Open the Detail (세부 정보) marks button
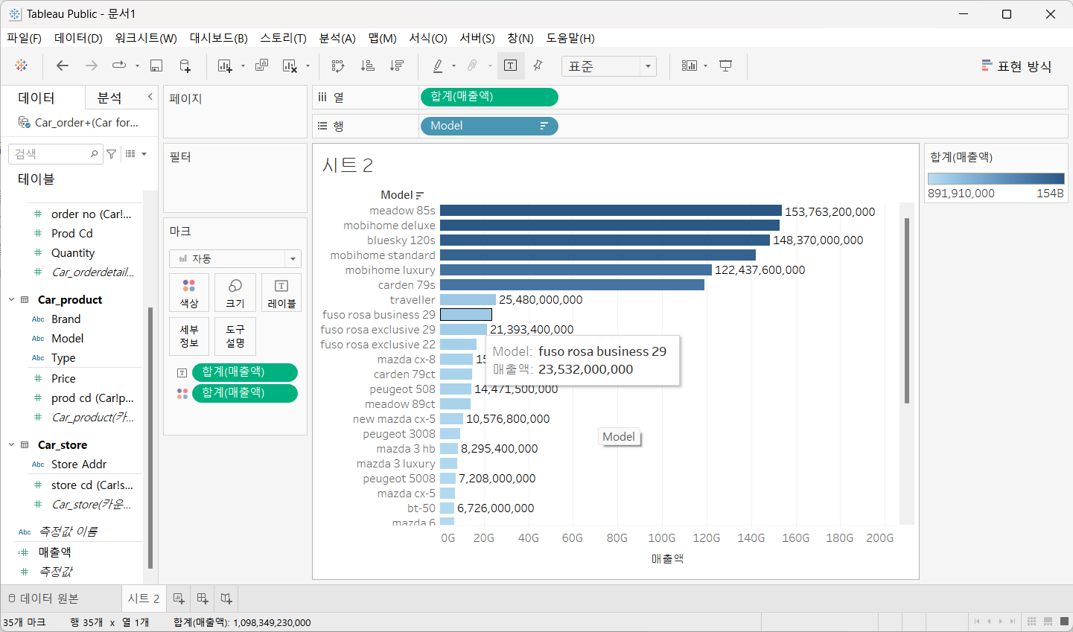The height and width of the screenshot is (632, 1073). point(189,336)
